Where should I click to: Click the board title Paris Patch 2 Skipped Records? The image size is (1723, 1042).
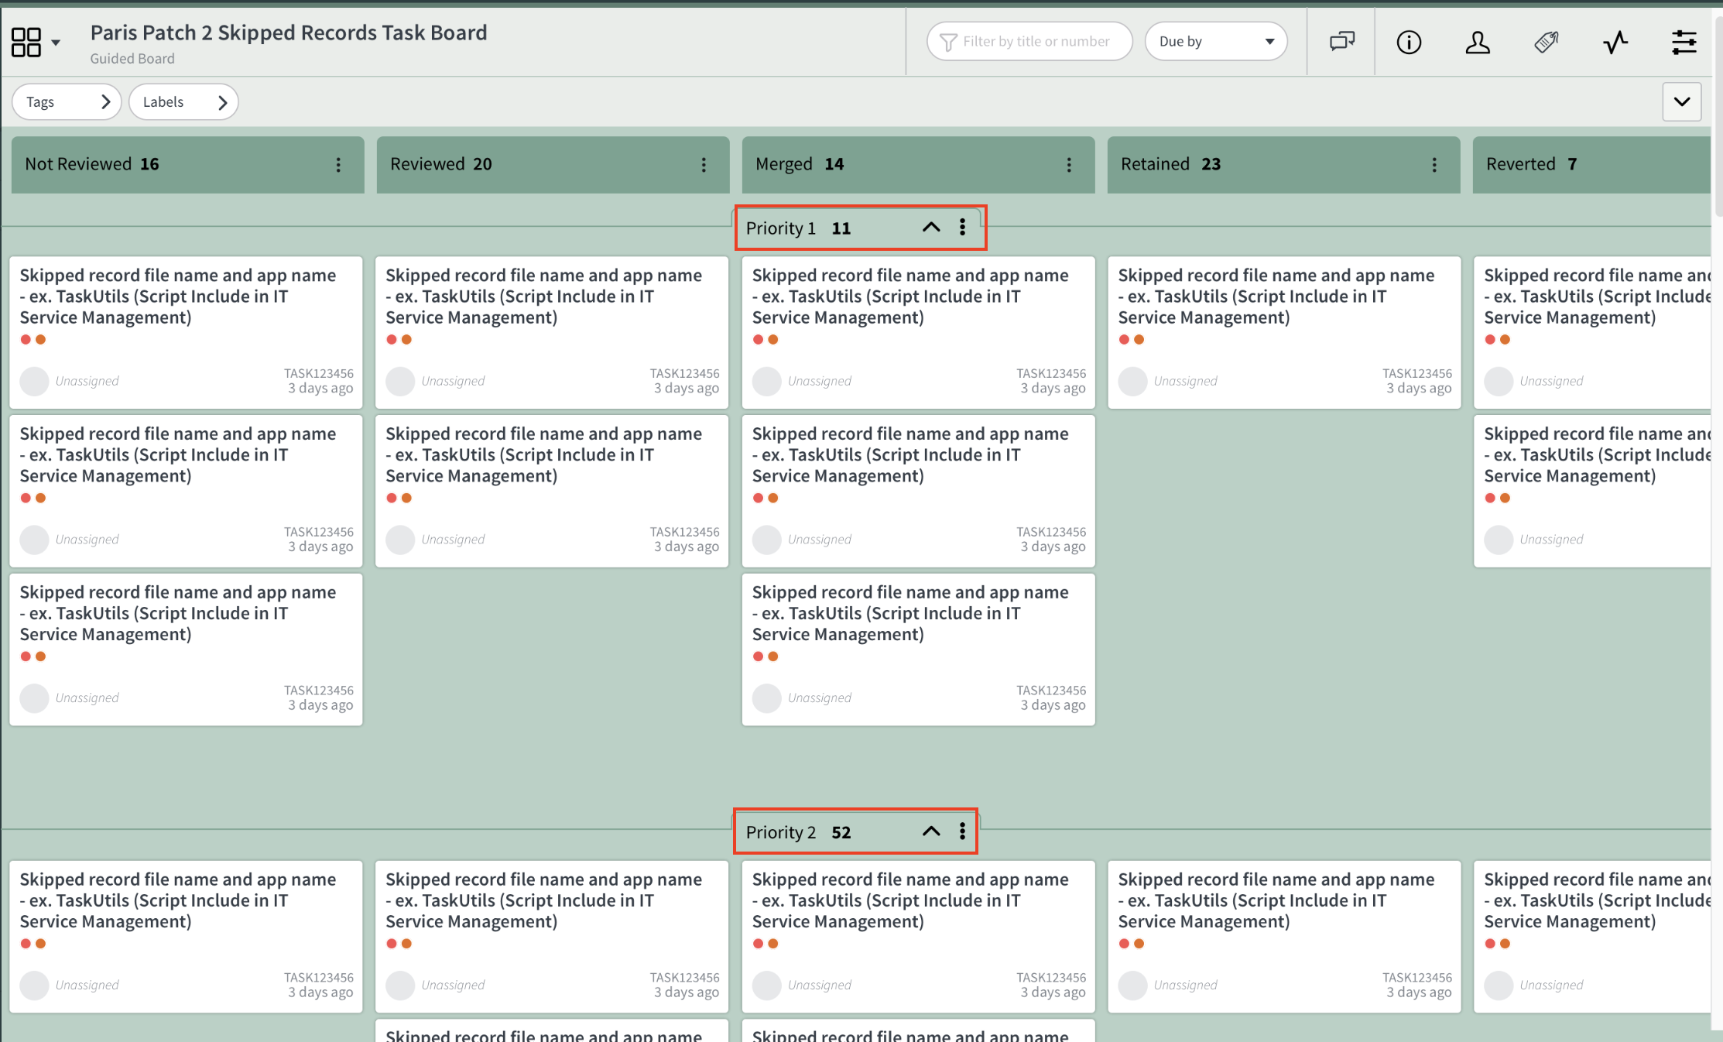coord(289,33)
